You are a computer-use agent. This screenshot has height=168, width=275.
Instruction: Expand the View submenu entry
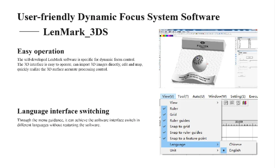pyautogui.click(x=190, y=102)
